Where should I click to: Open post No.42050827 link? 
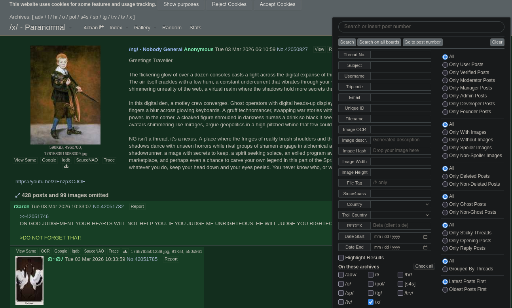(292, 49)
